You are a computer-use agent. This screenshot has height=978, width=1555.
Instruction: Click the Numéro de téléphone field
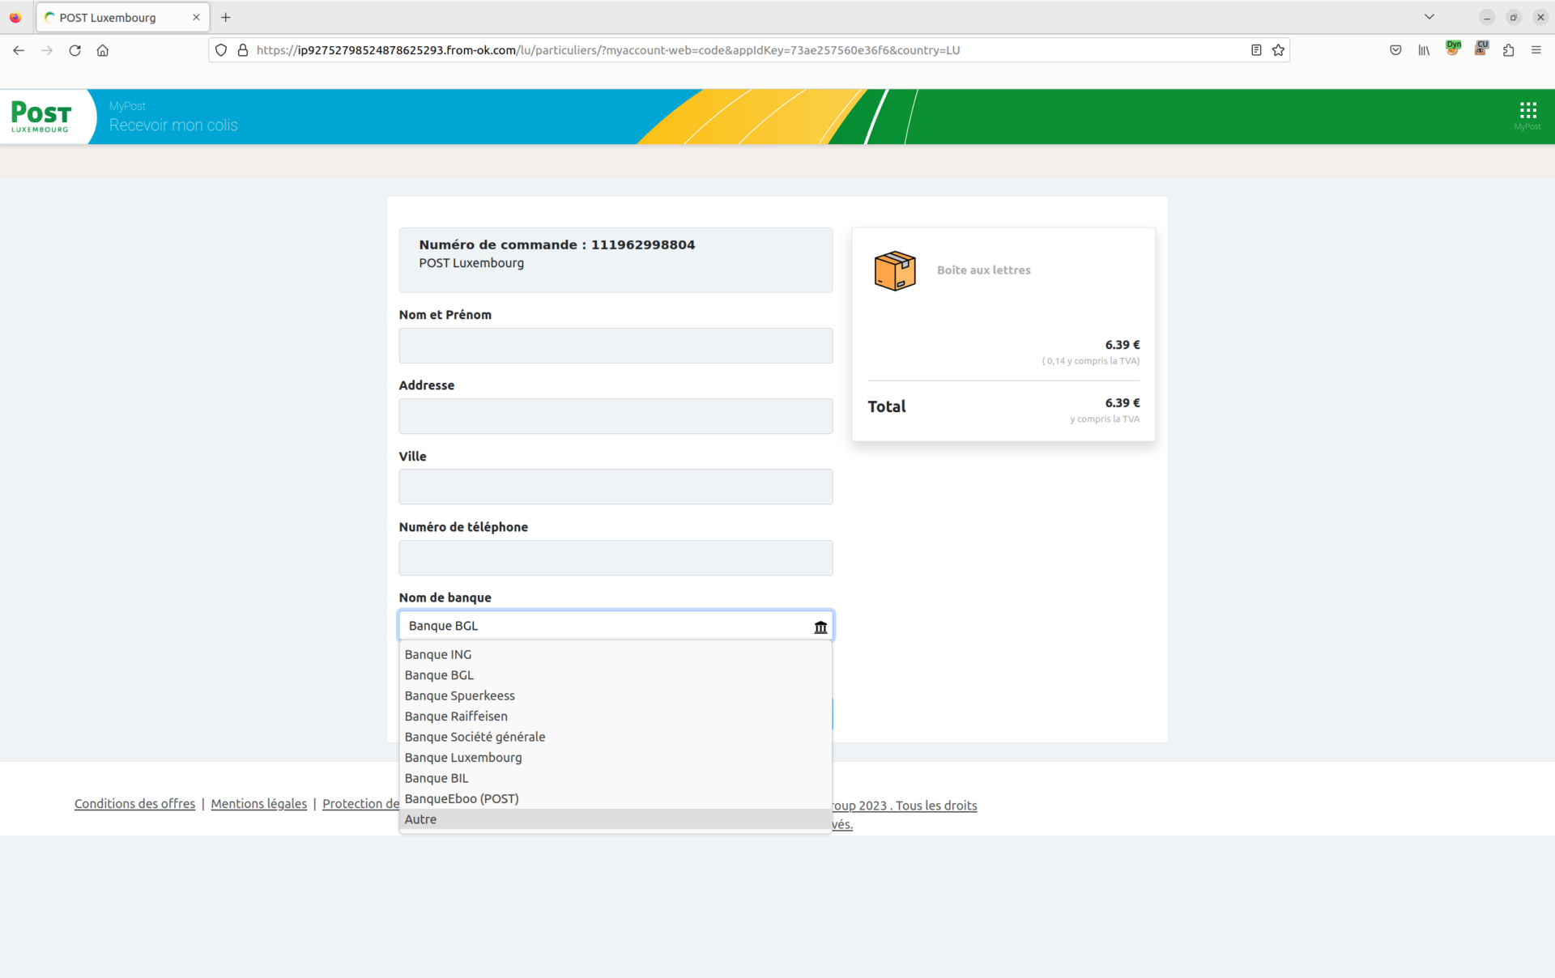point(616,558)
